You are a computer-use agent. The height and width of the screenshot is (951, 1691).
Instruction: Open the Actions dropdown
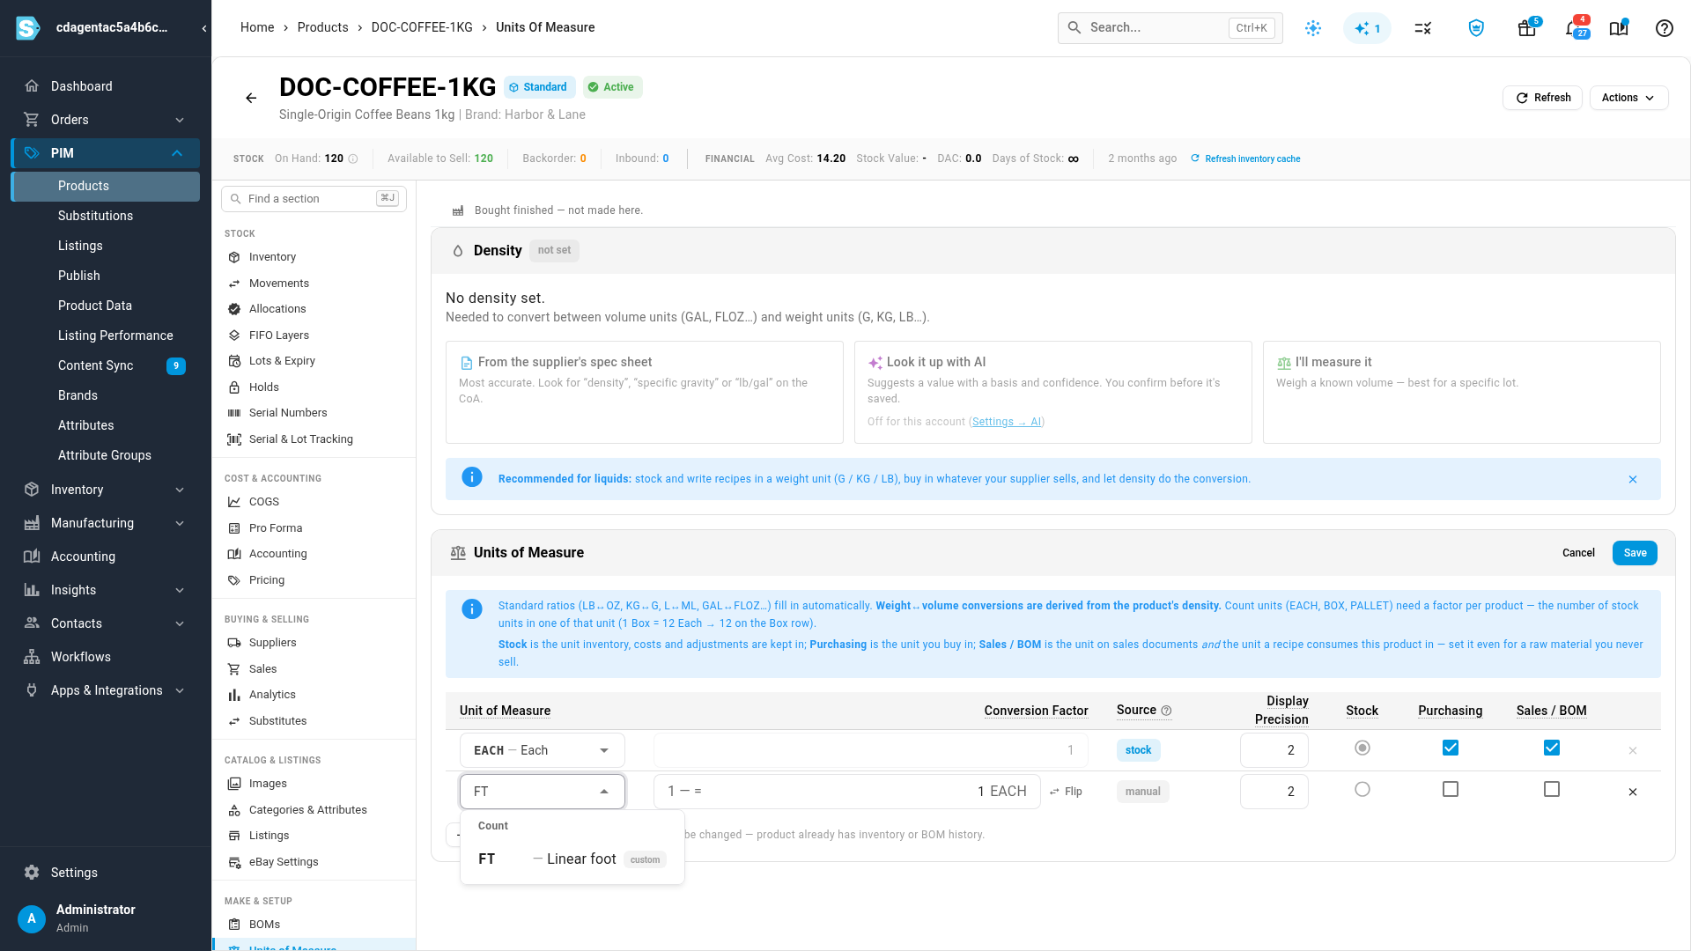1628,98
